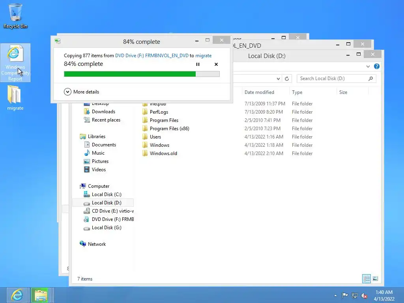
Task: Select the migrate folder on the desktop
Action: point(15,98)
